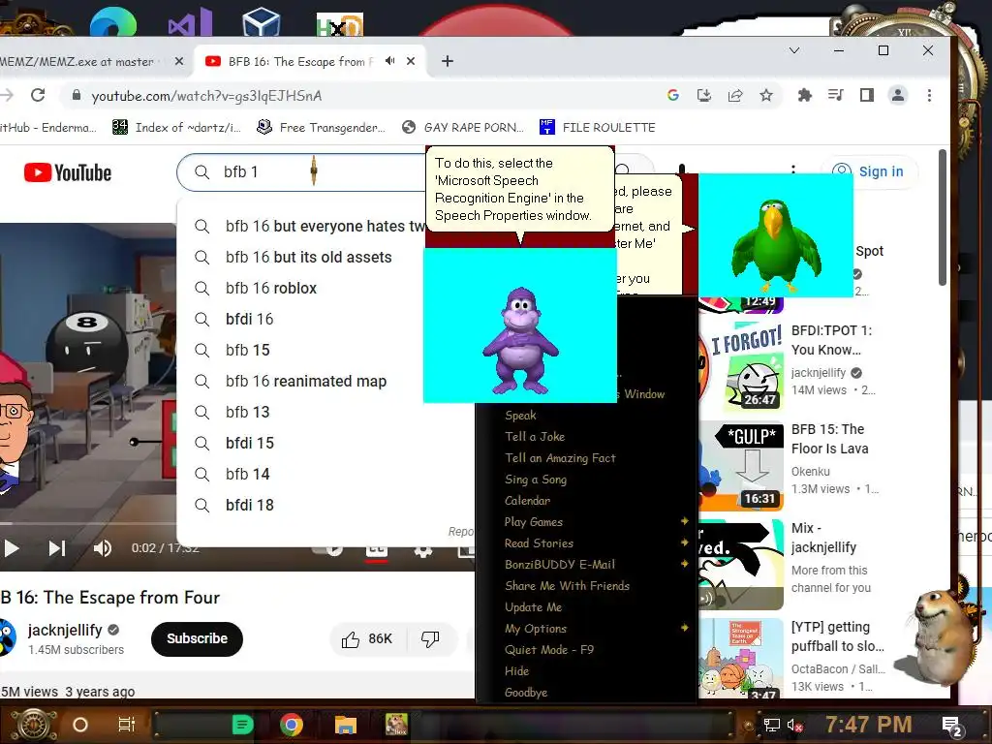Bookmark this tab star icon

[766, 96]
